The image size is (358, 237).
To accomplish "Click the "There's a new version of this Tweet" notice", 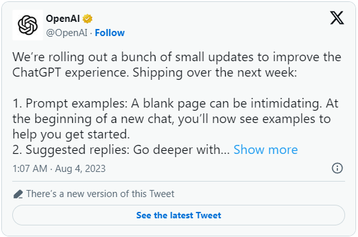I will (x=100, y=194).
